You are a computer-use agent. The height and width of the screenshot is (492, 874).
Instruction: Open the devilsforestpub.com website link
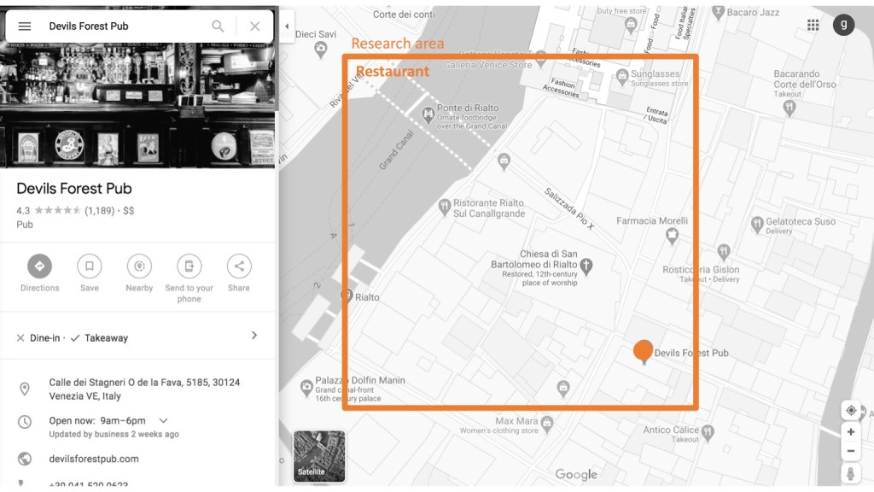click(x=94, y=459)
